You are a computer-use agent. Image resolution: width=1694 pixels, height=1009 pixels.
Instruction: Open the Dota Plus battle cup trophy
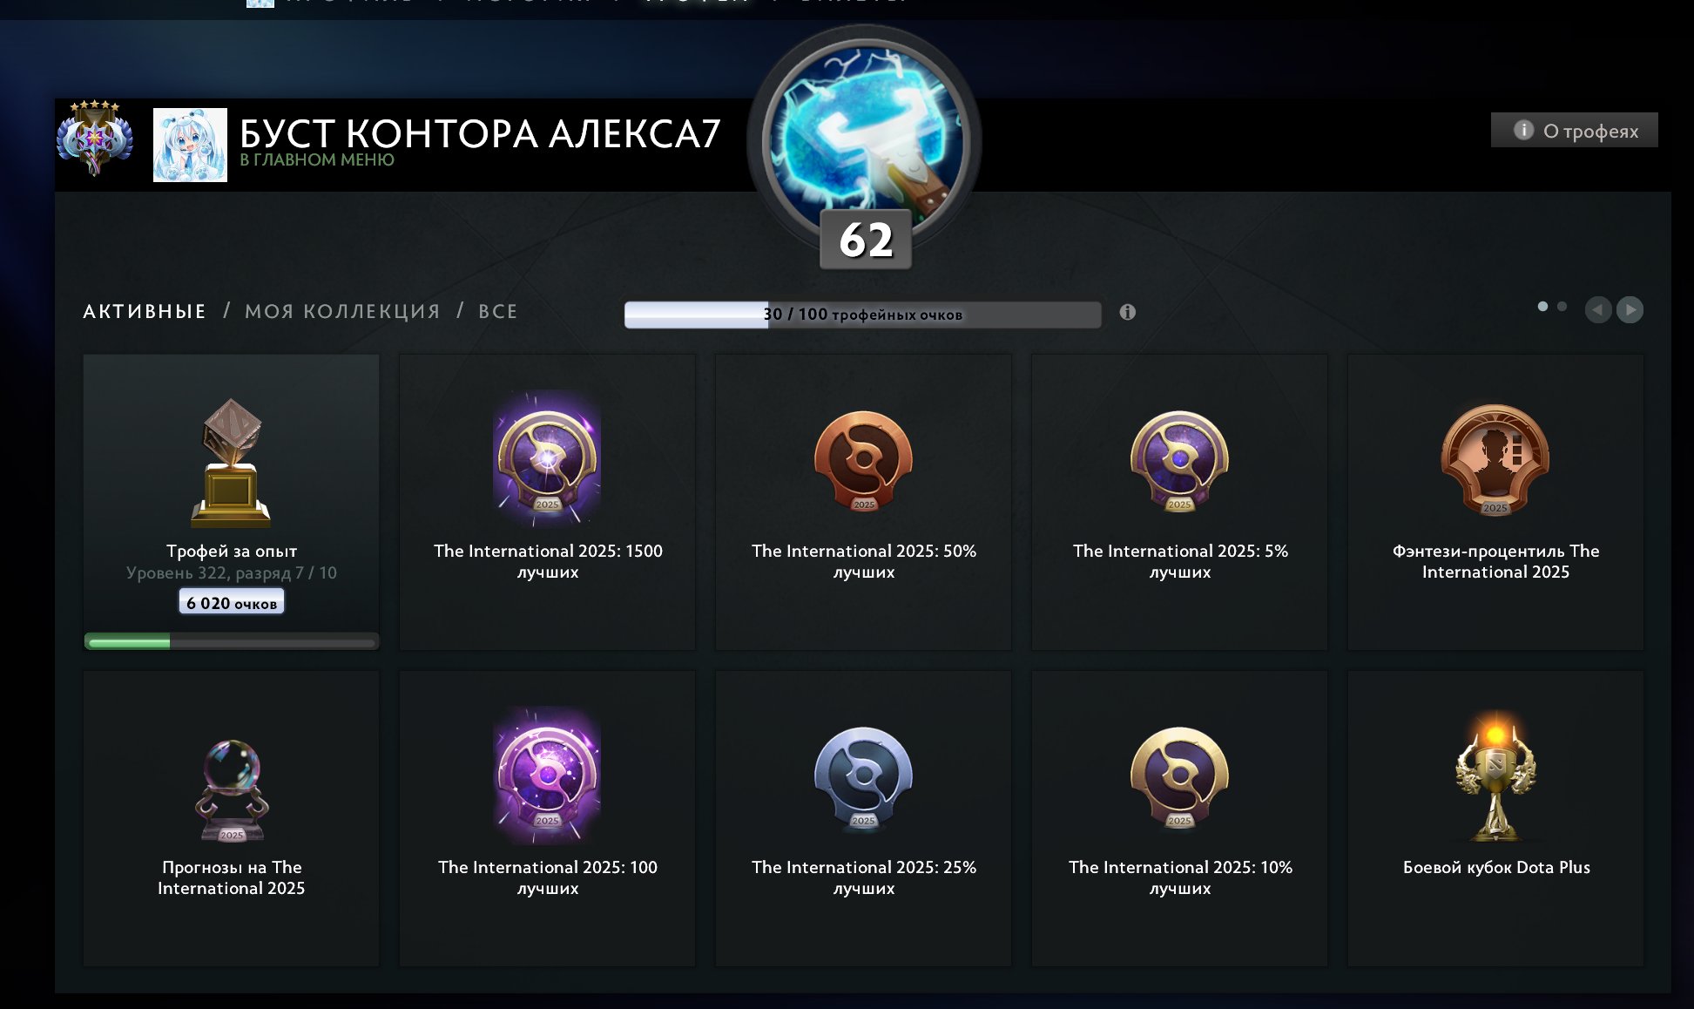pyautogui.click(x=1495, y=777)
